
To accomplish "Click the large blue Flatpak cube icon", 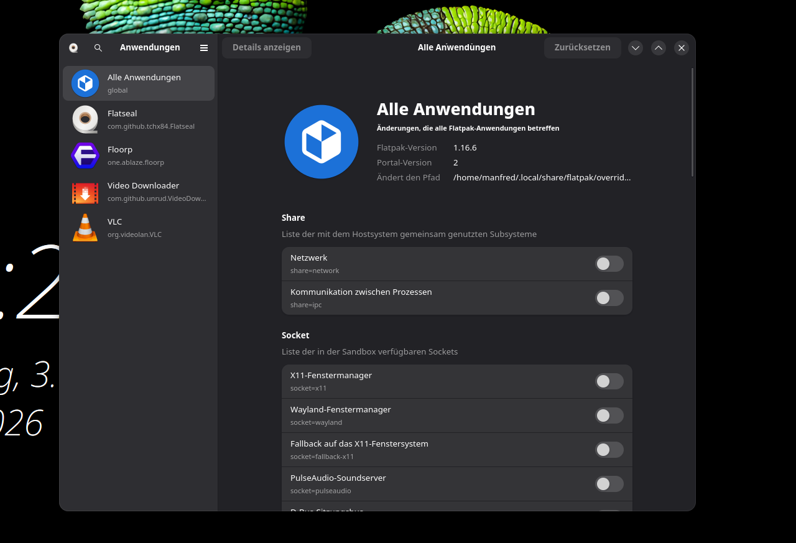I will (322, 142).
